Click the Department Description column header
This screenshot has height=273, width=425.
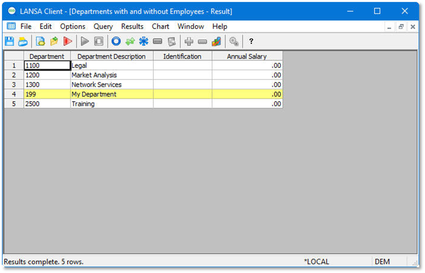click(x=111, y=56)
